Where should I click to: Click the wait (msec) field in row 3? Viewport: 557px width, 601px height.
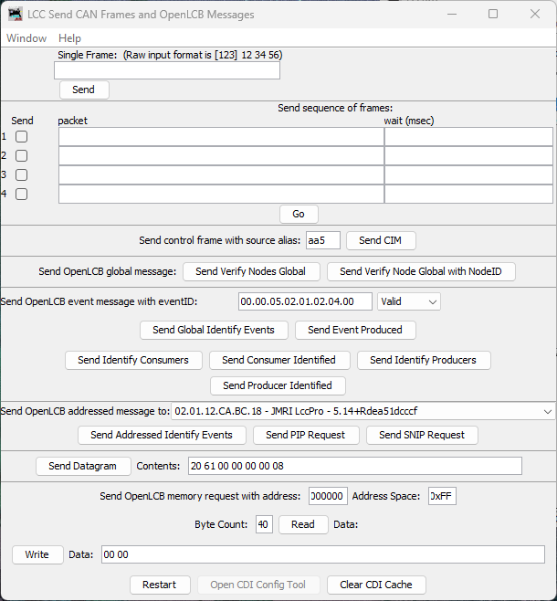tap(468, 175)
